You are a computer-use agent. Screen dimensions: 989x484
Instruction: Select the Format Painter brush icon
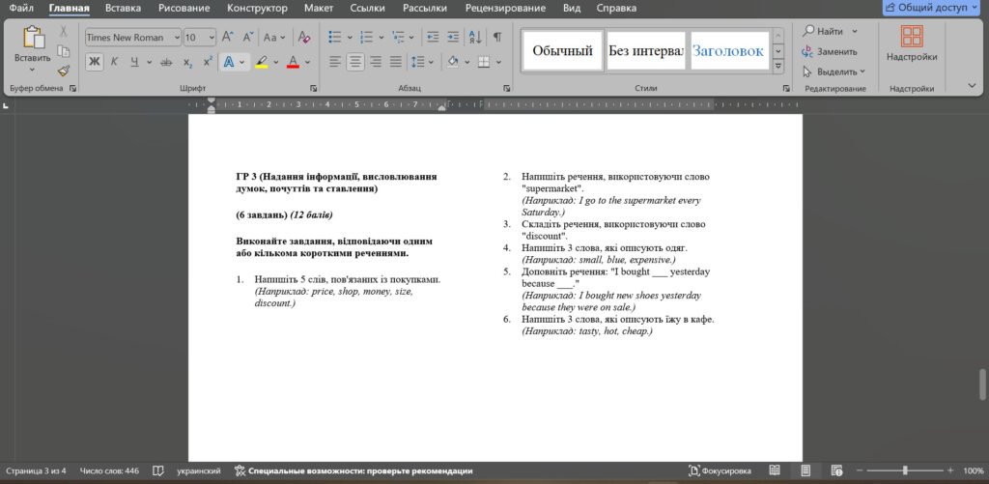(63, 71)
